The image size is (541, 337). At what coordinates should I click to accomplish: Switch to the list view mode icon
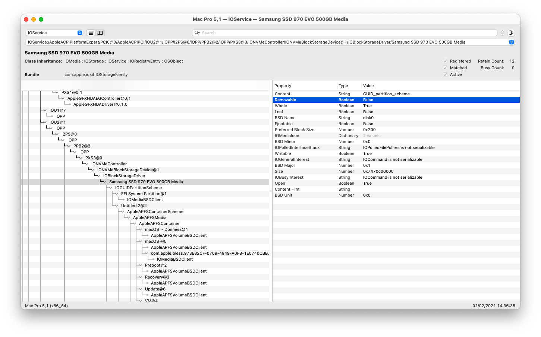coord(91,33)
